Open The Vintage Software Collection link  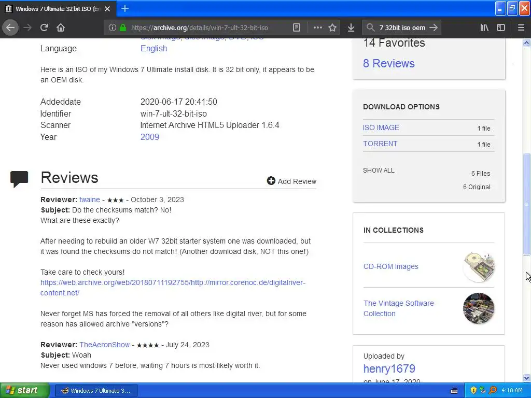(399, 308)
